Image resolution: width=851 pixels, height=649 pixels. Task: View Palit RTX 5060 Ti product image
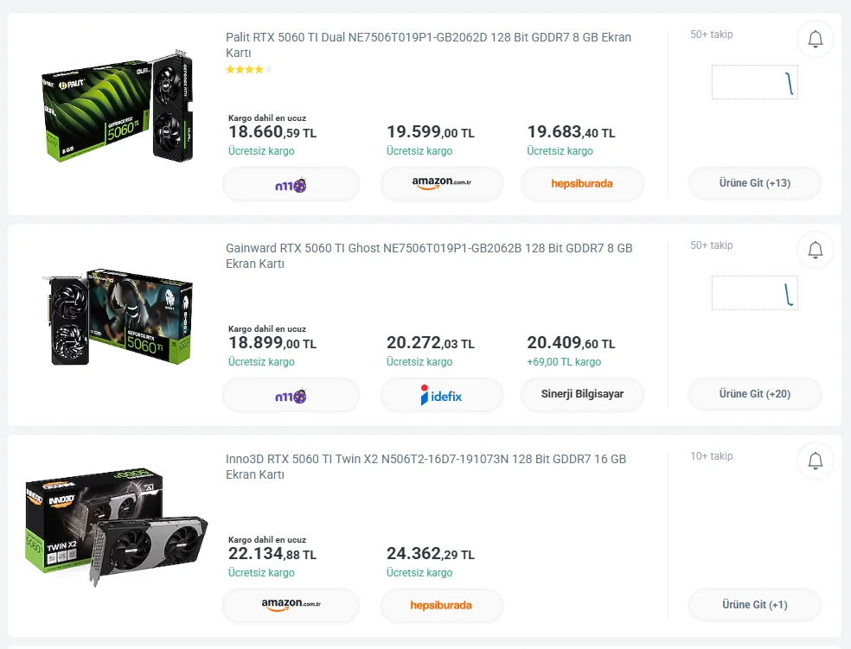coord(117,106)
